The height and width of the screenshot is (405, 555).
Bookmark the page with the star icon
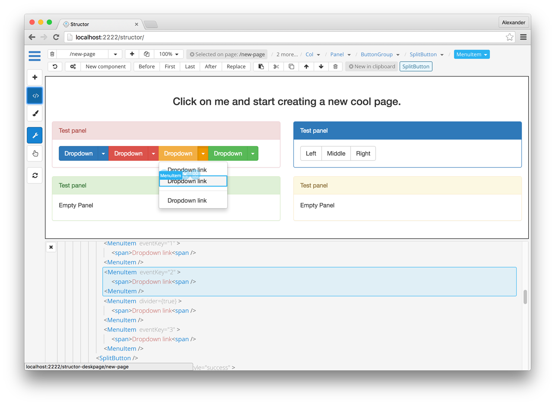pos(510,37)
